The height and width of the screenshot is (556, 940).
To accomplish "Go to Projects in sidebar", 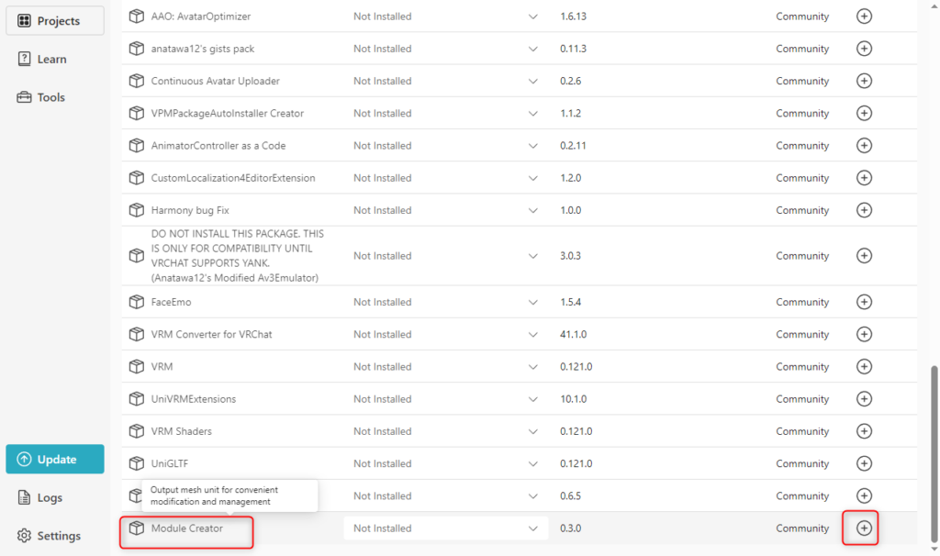I will [55, 20].
